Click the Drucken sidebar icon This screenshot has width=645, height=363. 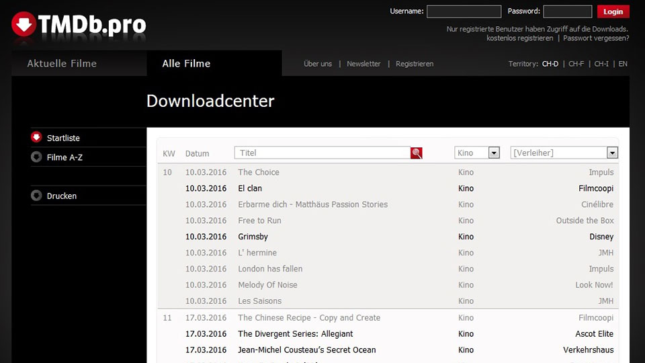pos(36,196)
